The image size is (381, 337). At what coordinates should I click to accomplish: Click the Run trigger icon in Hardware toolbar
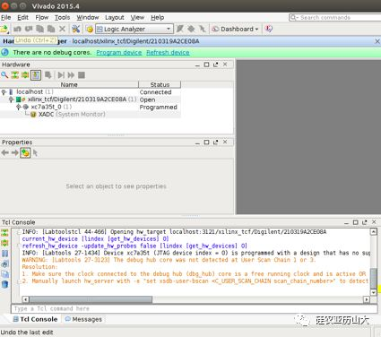tap(61, 75)
